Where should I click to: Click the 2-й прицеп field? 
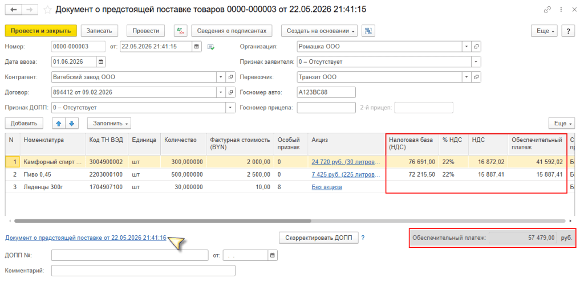click(424, 108)
